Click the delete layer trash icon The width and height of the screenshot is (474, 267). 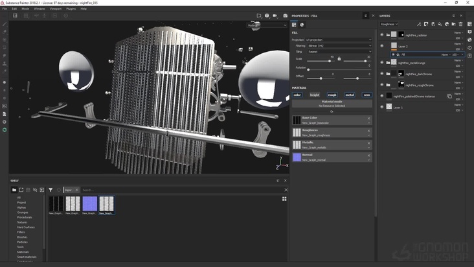click(x=461, y=24)
